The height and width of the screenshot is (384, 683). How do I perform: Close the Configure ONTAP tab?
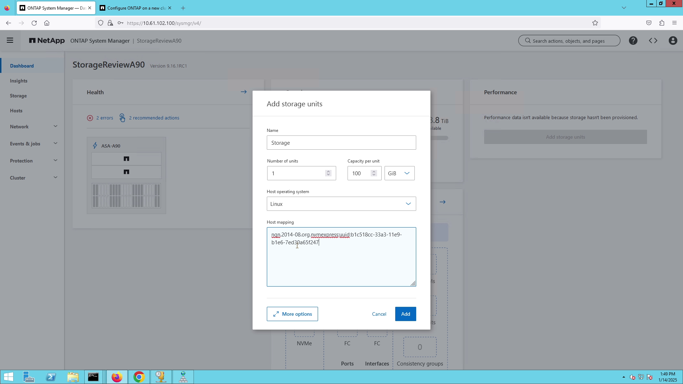(x=170, y=8)
